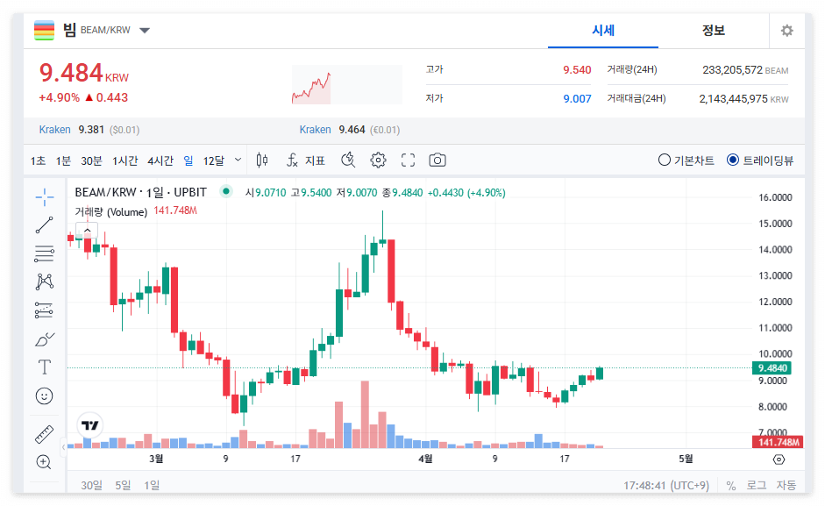Select the 1시간 interval

click(125, 160)
